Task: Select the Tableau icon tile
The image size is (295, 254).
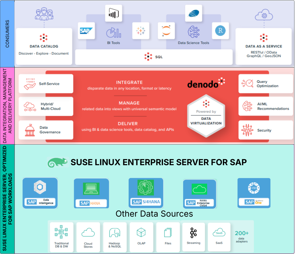Action: coord(141,31)
